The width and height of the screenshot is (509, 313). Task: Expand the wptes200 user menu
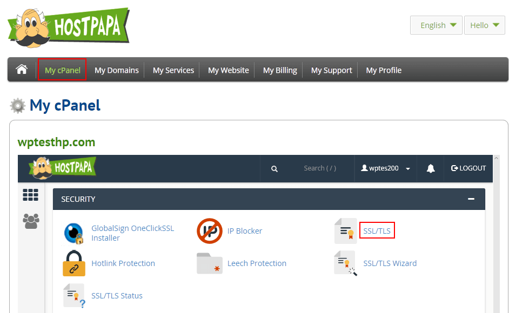tap(386, 168)
